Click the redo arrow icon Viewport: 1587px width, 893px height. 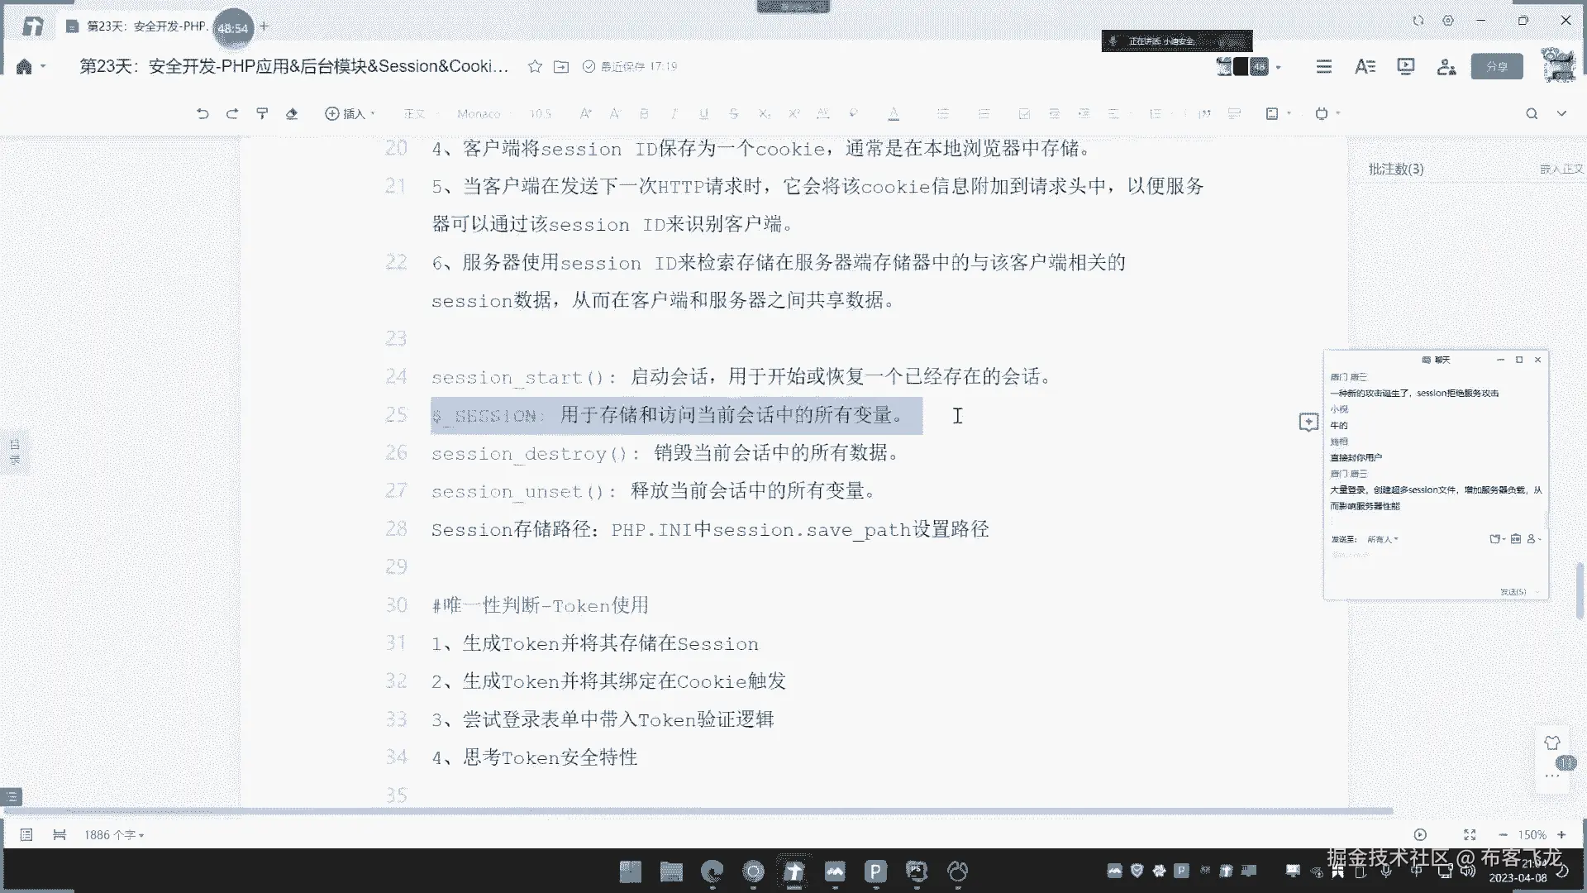click(x=232, y=113)
